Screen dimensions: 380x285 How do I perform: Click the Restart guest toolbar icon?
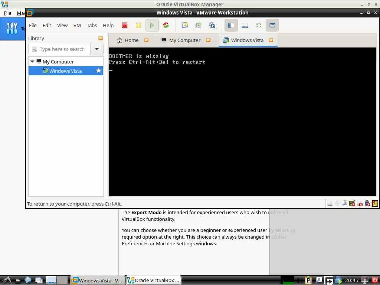[x=166, y=25]
